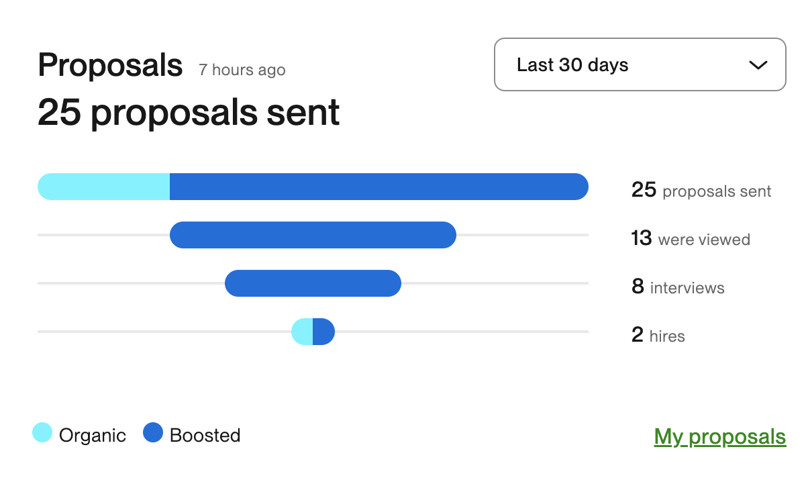This screenshot has height=480, width=806.
Task: Click the 25 proposals sent bar label
Action: point(701,191)
